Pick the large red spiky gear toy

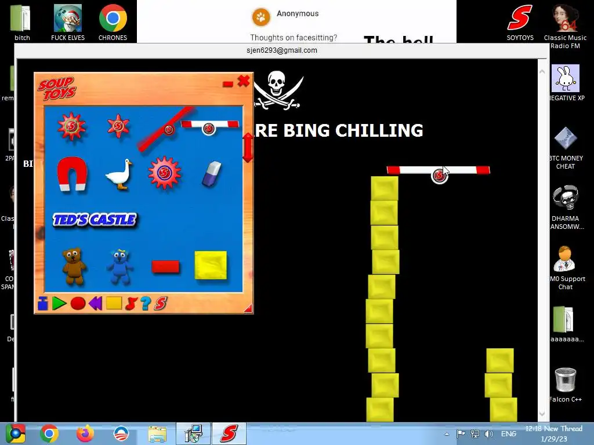[x=71, y=126]
